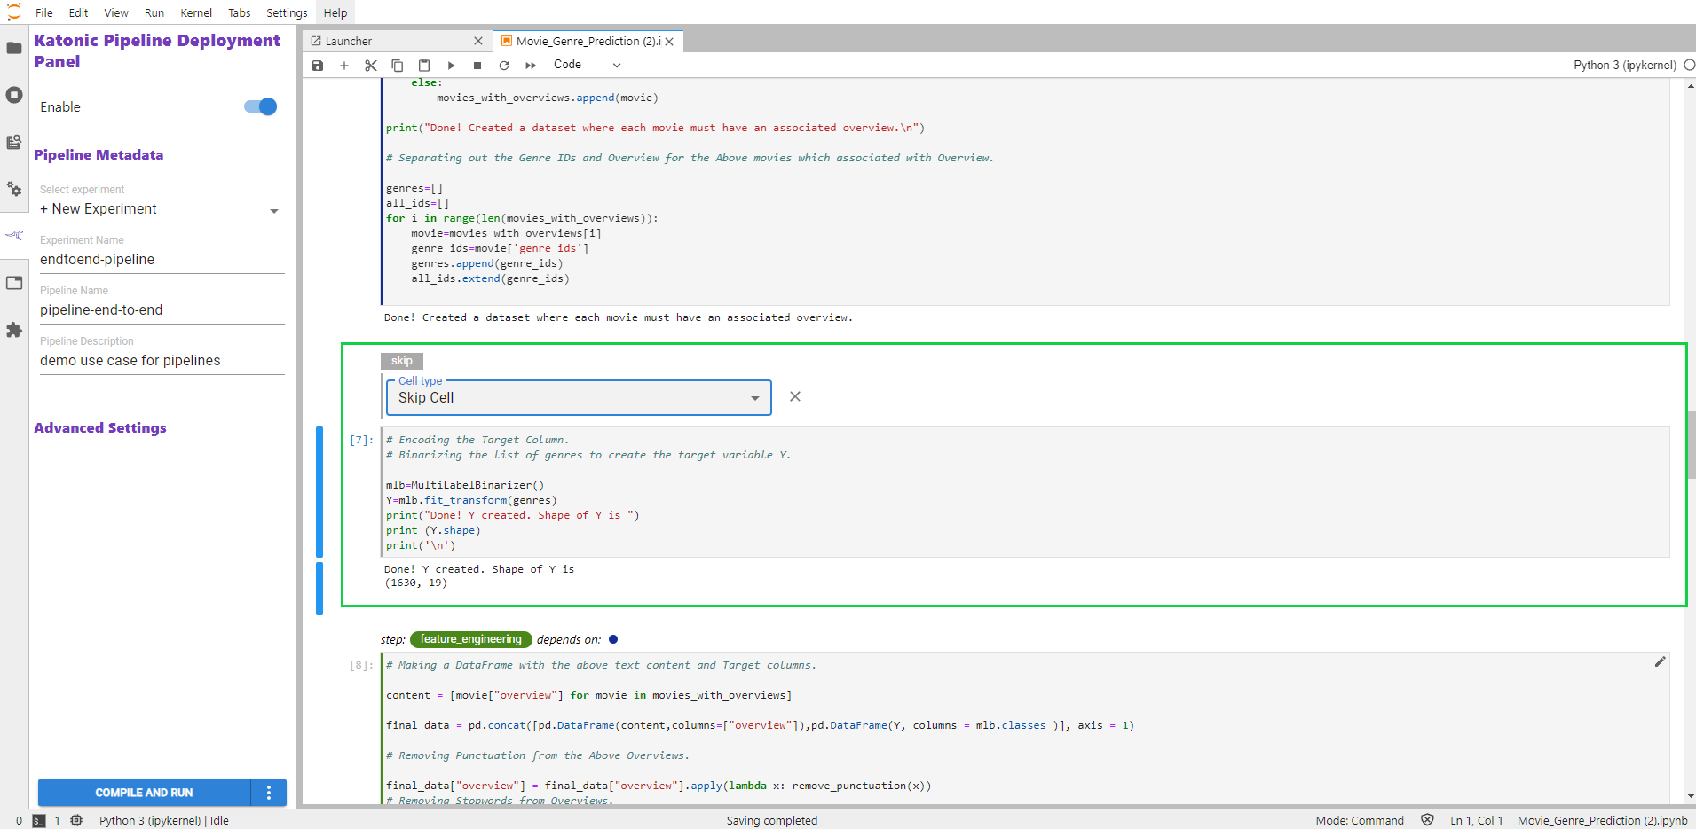
Task: Close the Launcher tab
Action: [x=478, y=41]
